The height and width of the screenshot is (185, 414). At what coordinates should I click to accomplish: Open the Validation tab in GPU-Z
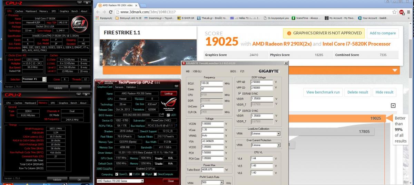[131, 87]
